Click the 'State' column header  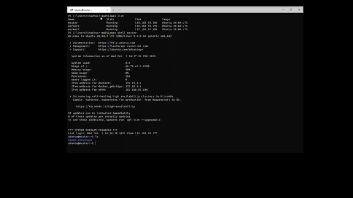110,19
